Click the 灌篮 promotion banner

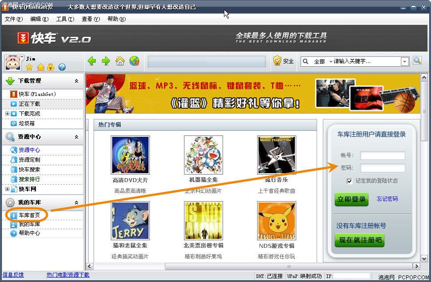[253, 94]
